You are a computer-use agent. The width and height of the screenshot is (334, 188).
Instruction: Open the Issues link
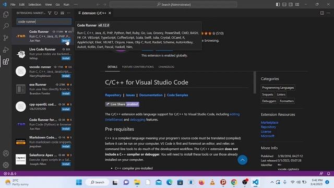tap(130, 95)
